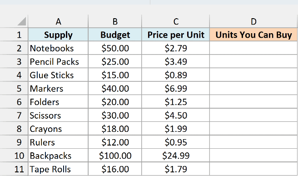Select the $0.89 price cell
Viewport: 298px width, 176px height.
click(x=176, y=75)
